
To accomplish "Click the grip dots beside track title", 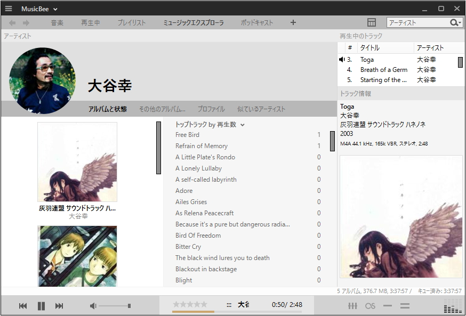I will pos(229,305).
